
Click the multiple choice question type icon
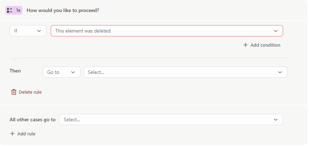[10, 10]
